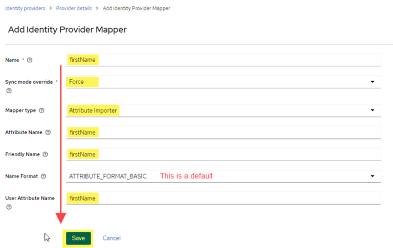Open the Name Format dropdown
The image size is (393, 248).
(x=224, y=176)
